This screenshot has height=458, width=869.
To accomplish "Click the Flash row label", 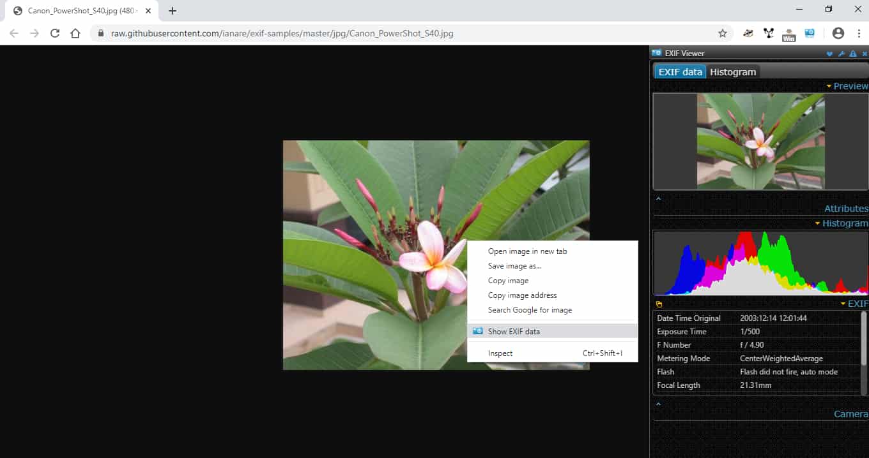I will pyautogui.click(x=665, y=372).
